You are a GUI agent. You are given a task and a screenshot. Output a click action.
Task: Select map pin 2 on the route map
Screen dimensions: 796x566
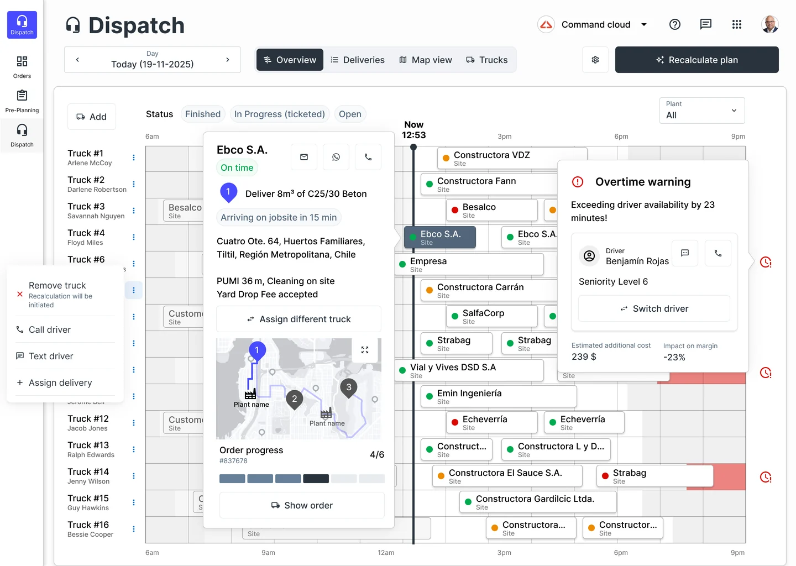point(295,399)
